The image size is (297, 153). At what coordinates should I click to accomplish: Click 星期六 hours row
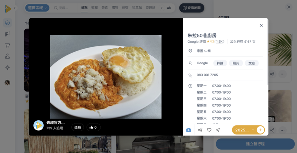pos(214,118)
